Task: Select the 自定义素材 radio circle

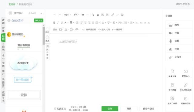Action: point(9,20)
